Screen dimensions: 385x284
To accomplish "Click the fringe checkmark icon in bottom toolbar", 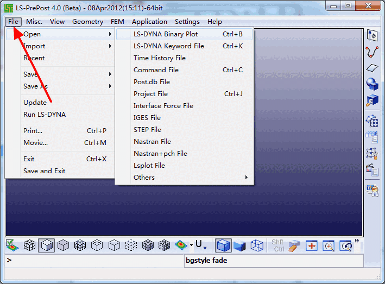I will 12,245.
